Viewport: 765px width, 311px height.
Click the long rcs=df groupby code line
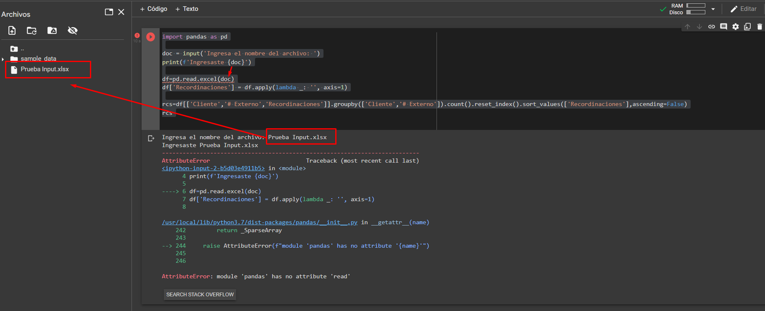pyautogui.click(x=424, y=104)
